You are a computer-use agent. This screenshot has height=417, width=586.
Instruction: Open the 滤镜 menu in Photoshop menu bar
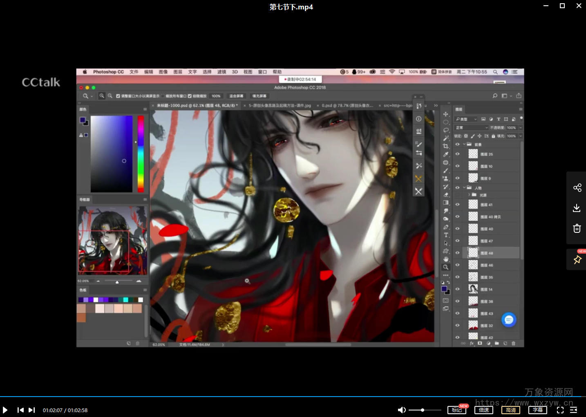pos(221,72)
